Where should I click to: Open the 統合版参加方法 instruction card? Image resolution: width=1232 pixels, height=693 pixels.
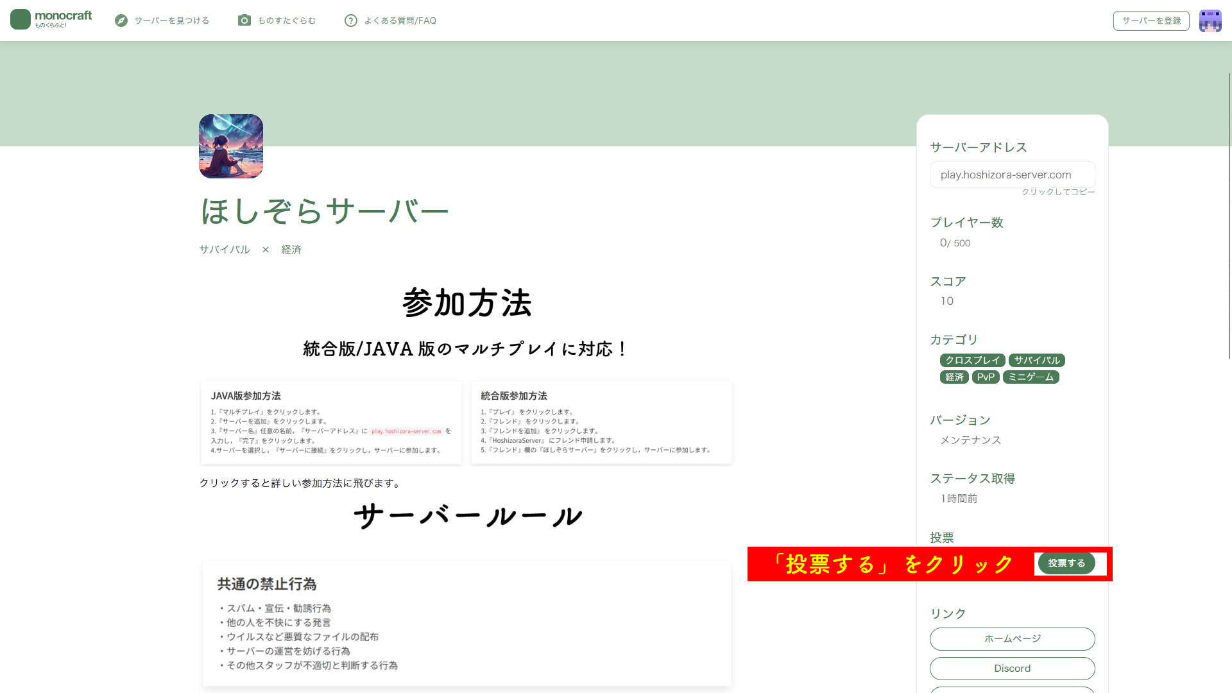pos(601,422)
